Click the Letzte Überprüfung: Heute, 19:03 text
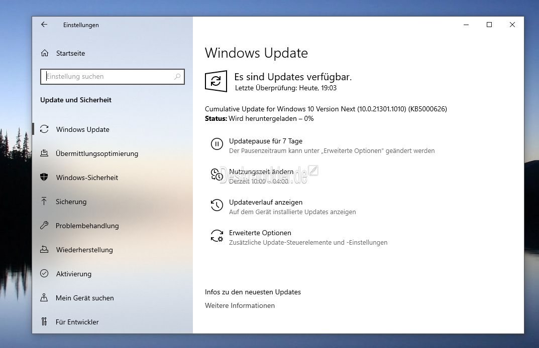The image size is (539, 348). [x=286, y=88]
